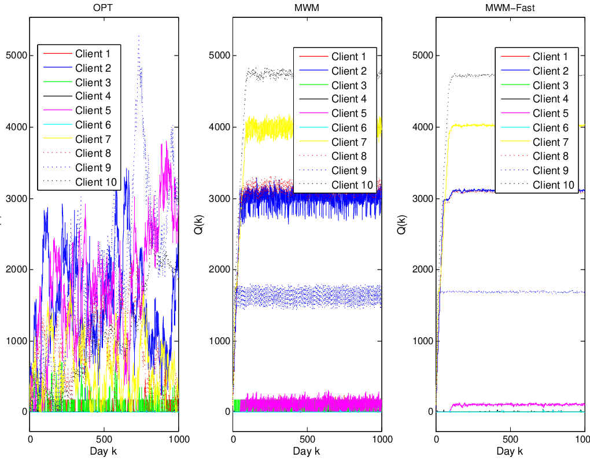Image resolution: width=590 pixels, height=461 pixels.
Task: Pick Client 10 label in MWM legend
Action: pyautogui.click(x=352, y=185)
